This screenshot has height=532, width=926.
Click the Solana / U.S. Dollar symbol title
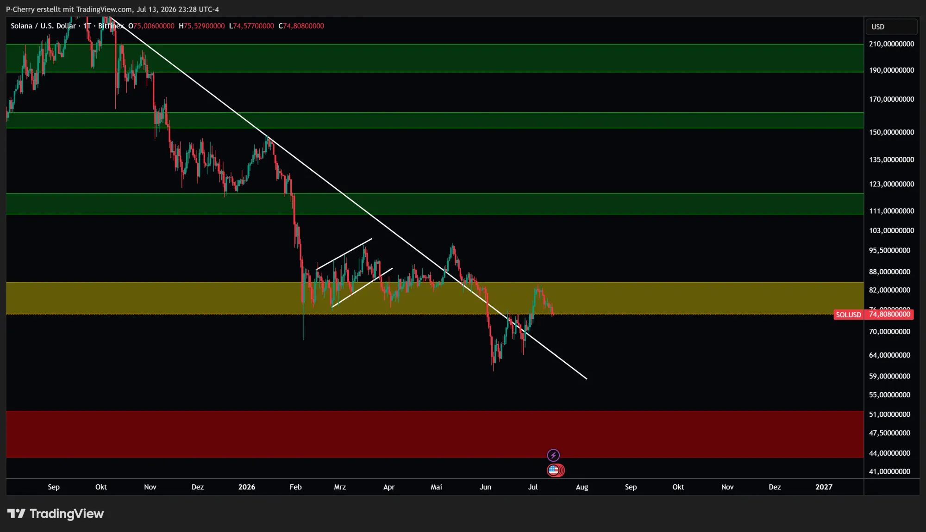pos(43,26)
